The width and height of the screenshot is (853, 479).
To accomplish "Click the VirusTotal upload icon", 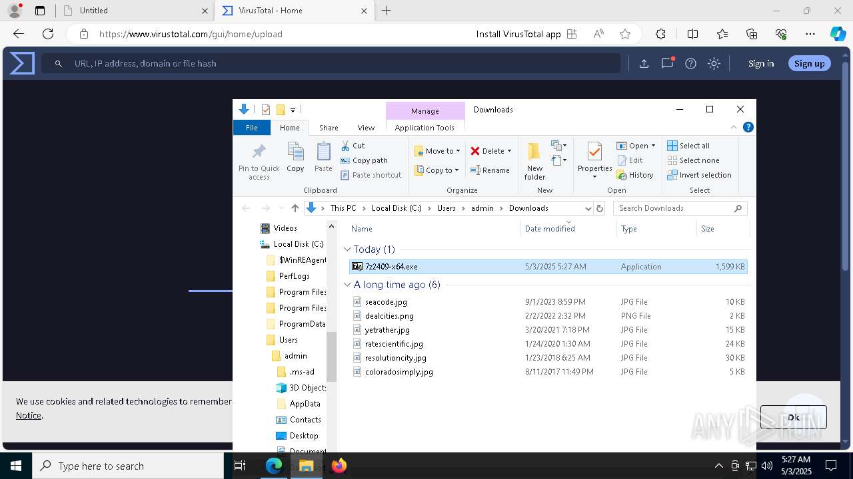I will point(644,63).
